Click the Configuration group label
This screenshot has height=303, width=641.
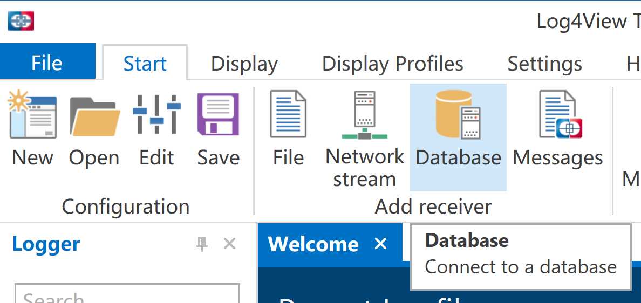126,206
